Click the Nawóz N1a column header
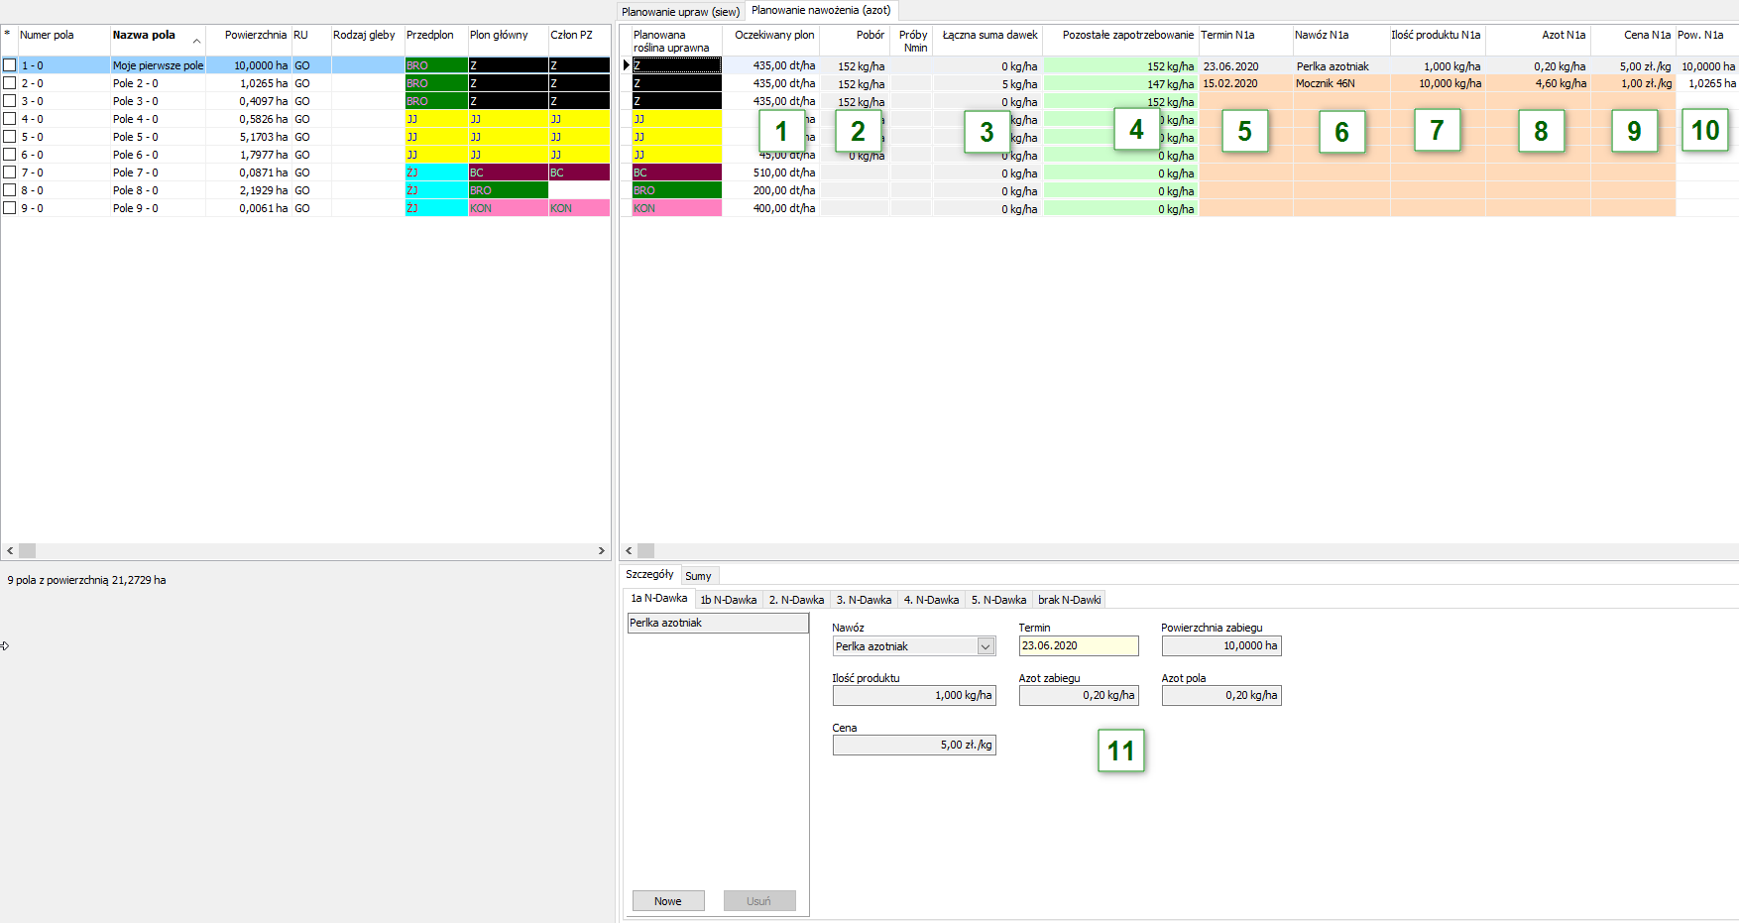Screen dimensions: 1739x923 [x=1340, y=41]
